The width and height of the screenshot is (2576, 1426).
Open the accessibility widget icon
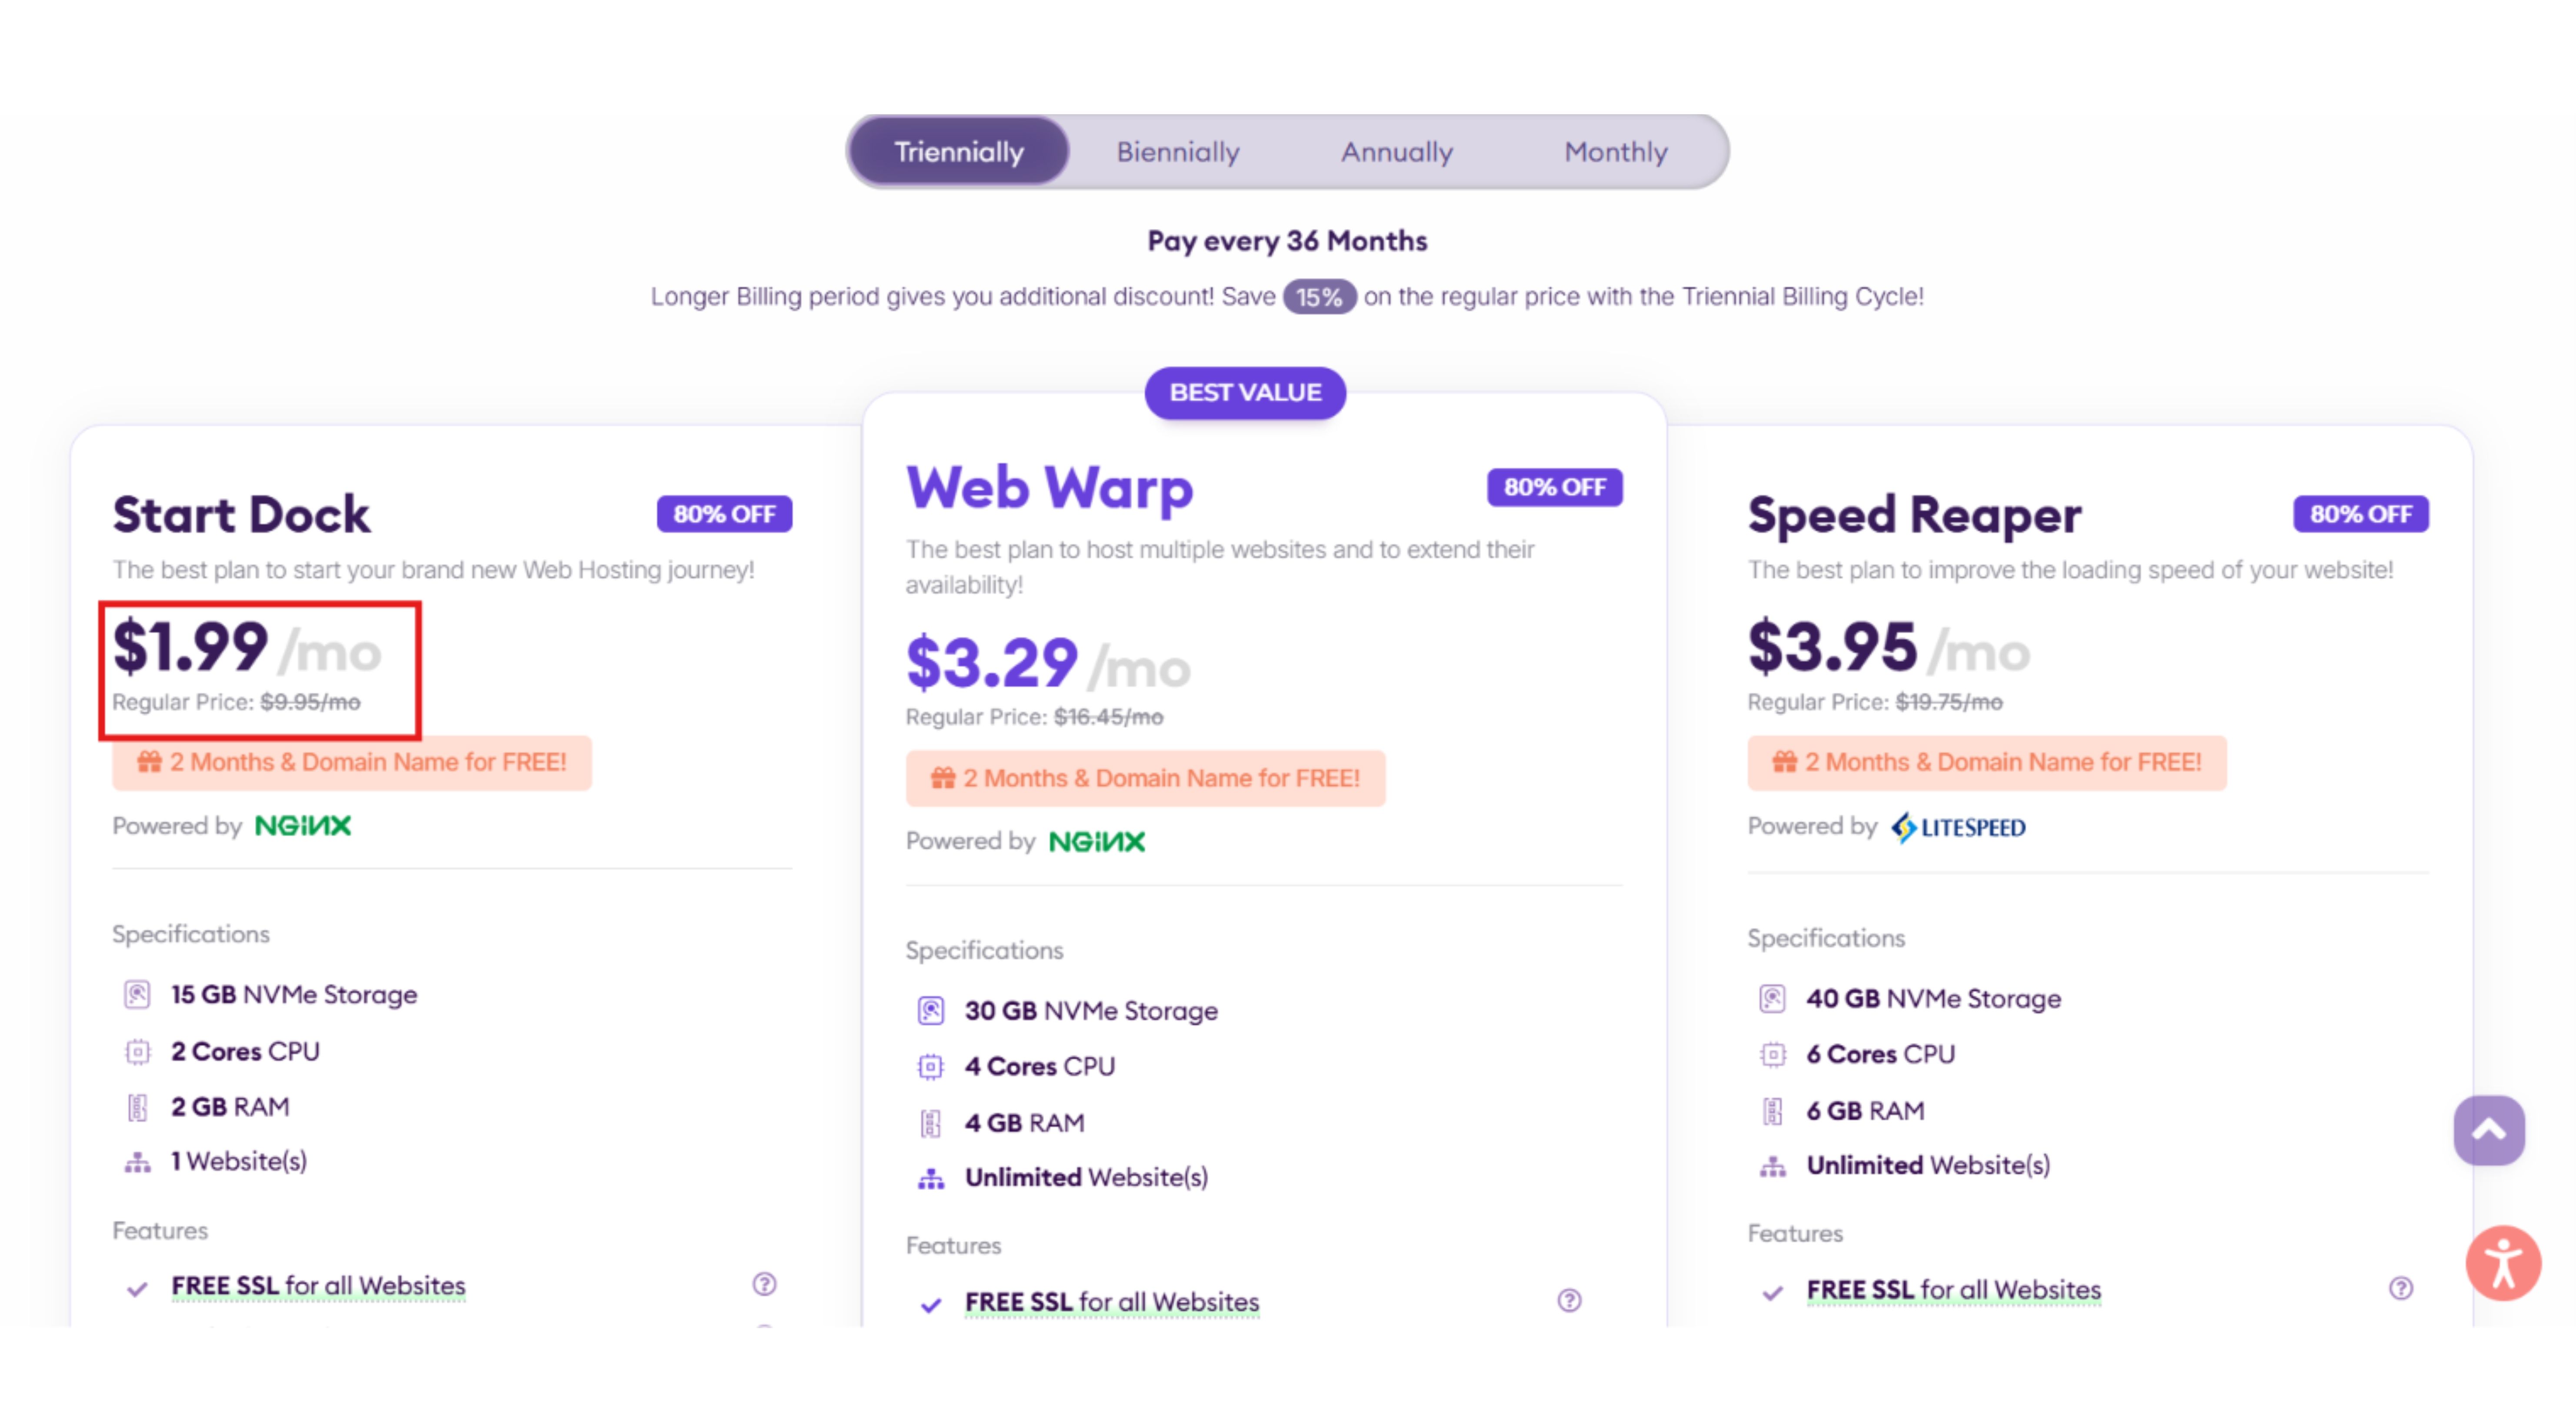[x=2503, y=1263]
